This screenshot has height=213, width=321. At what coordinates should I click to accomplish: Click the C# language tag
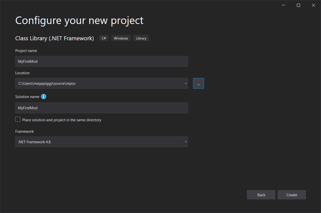click(104, 38)
